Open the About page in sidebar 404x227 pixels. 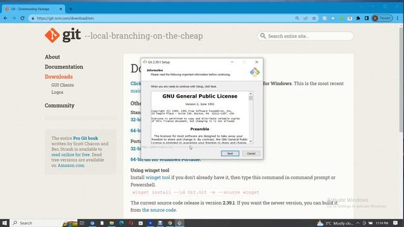pos(52,57)
